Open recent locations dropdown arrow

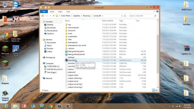(x=50, y=16)
